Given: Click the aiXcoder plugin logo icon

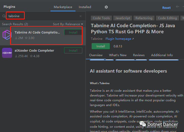Looking at the screenshot, I should [x=7, y=53].
